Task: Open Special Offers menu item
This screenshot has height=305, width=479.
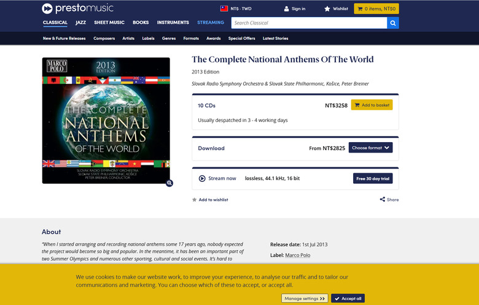Action: click(241, 39)
